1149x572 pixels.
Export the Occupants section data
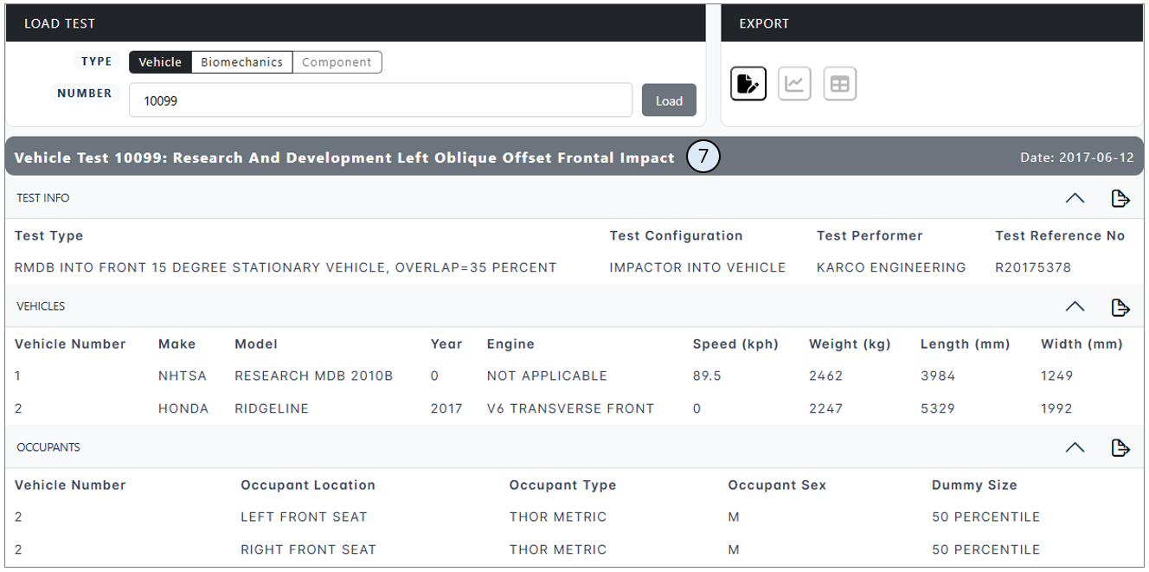point(1120,447)
